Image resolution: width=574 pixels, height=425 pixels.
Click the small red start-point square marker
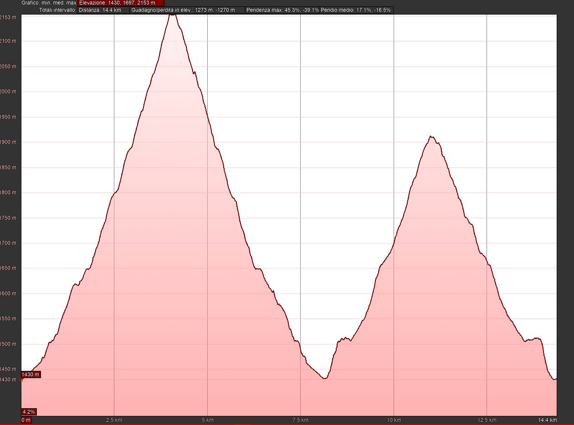pyautogui.click(x=22, y=379)
